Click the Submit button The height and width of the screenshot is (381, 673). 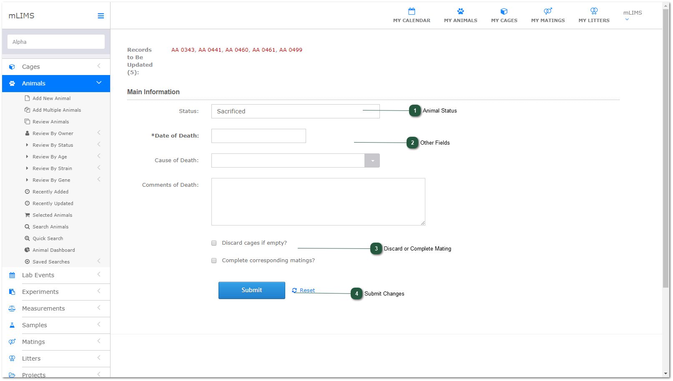(x=252, y=290)
